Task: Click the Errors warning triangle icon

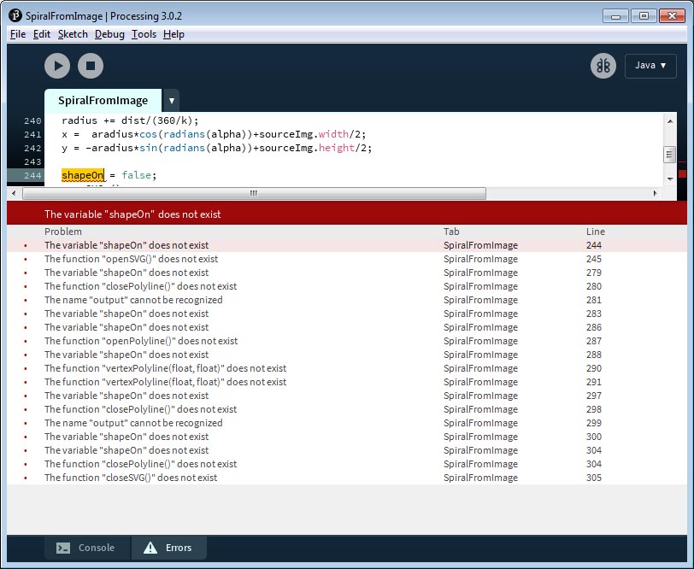Action: tap(150, 548)
